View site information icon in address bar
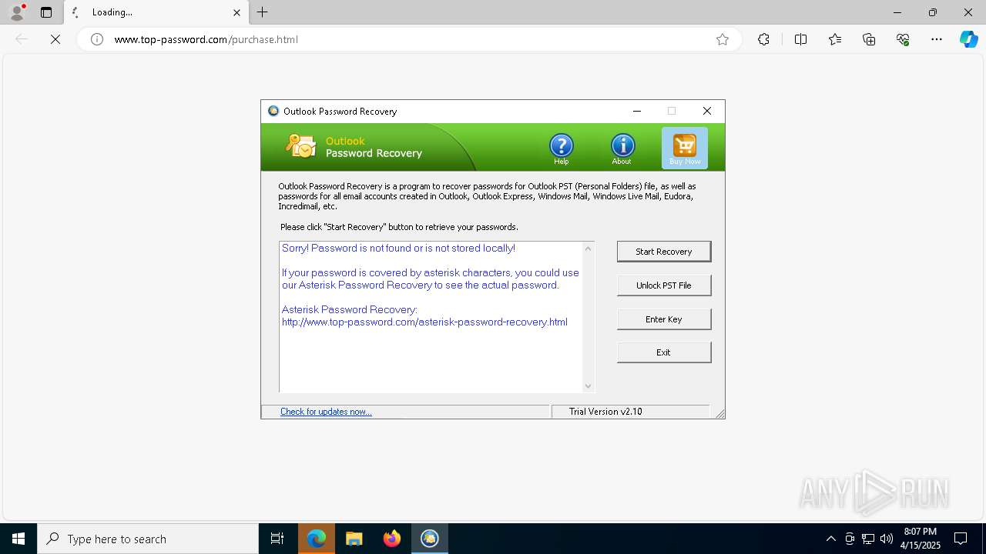Viewport: 986px width, 554px height. 97,39
